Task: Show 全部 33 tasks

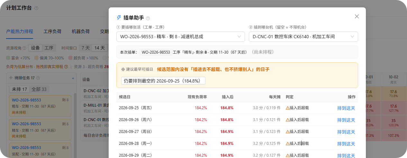Action: coord(39,89)
